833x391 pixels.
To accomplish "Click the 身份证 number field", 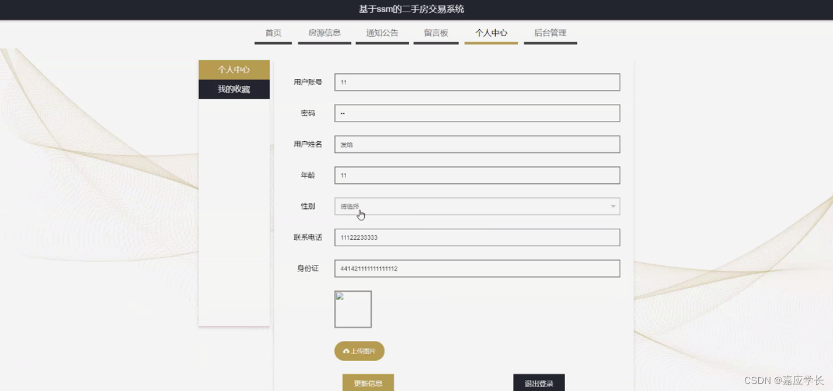I will pyautogui.click(x=477, y=268).
